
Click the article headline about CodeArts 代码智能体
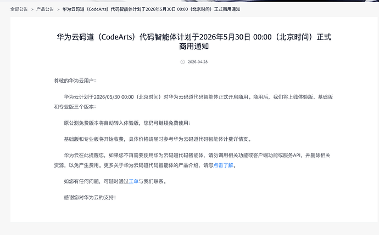(194, 42)
